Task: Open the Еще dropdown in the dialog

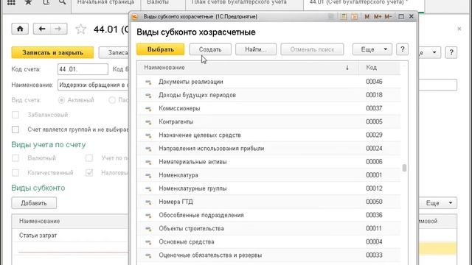Action: (x=372, y=49)
